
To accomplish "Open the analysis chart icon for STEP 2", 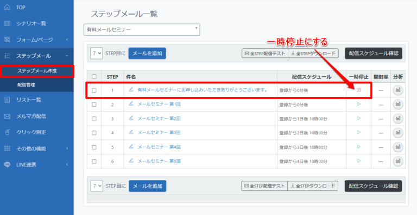I will (398, 105).
